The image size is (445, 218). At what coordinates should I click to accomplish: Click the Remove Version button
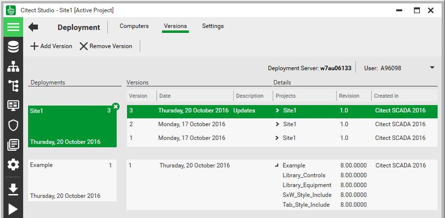106,46
